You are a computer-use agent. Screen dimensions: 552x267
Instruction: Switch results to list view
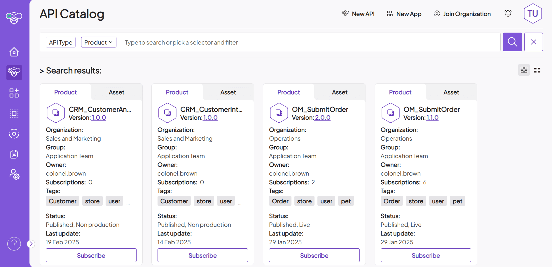[537, 70]
